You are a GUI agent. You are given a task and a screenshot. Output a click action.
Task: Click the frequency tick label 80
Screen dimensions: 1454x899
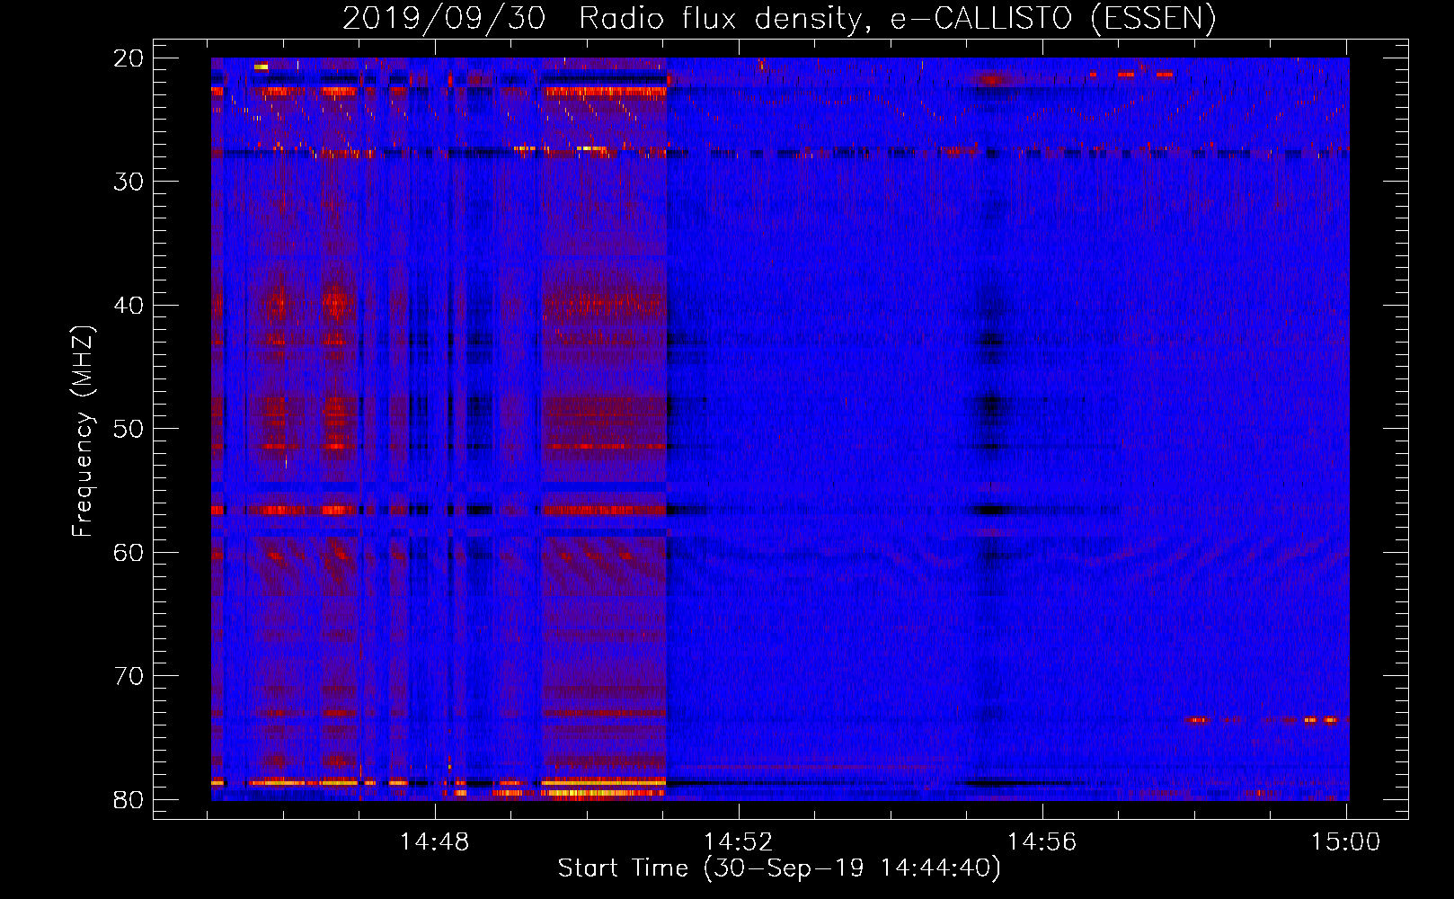[x=129, y=800]
